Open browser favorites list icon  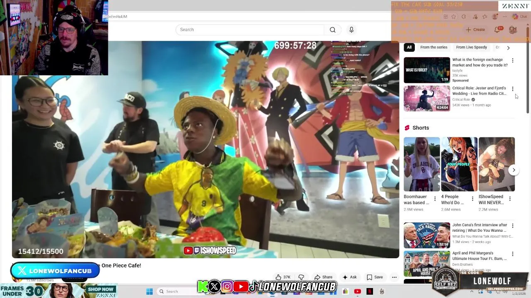point(485,17)
